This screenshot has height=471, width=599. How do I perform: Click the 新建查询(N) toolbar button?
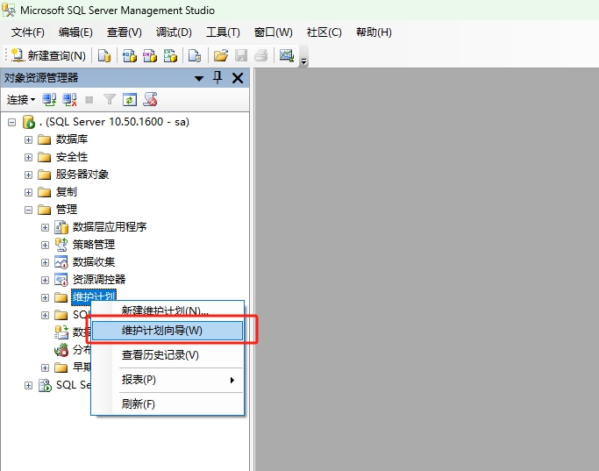(x=48, y=56)
